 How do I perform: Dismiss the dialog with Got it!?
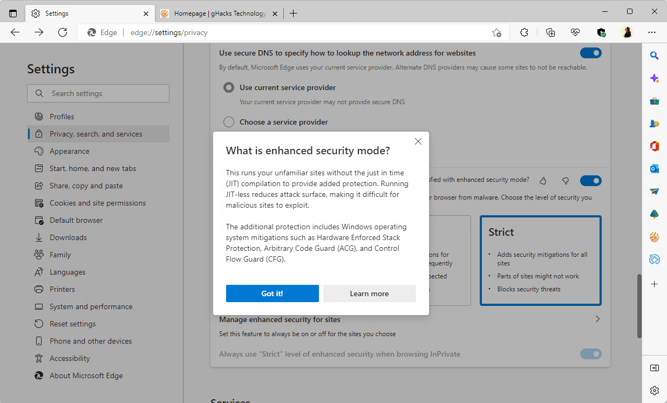point(272,293)
